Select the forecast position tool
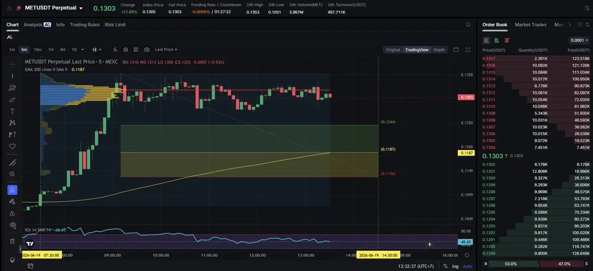 pos(12,134)
